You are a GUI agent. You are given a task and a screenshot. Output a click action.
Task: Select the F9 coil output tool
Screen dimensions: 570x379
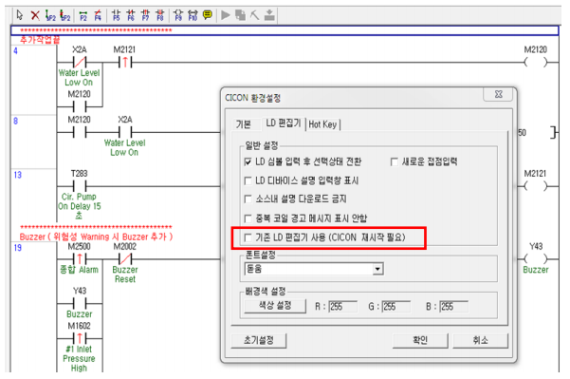(x=178, y=15)
